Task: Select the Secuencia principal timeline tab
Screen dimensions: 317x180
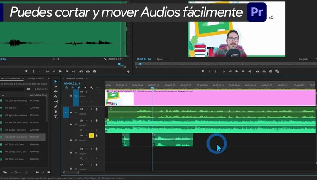Action: tap(74, 78)
